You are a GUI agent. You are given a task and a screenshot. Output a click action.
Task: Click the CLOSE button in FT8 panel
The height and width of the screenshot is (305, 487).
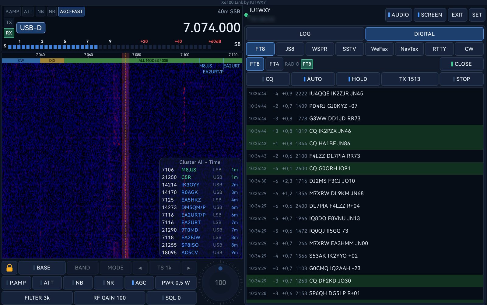[461, 64]
